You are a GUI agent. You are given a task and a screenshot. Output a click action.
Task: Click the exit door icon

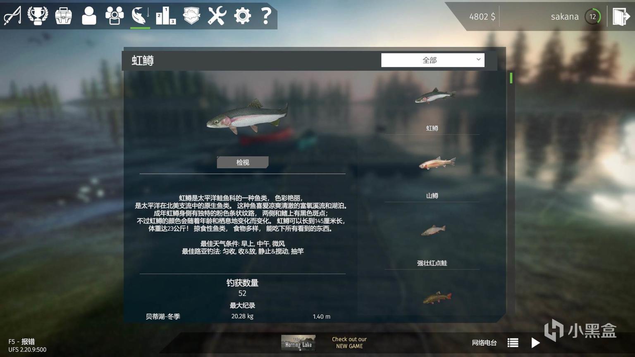click(621, 17)
